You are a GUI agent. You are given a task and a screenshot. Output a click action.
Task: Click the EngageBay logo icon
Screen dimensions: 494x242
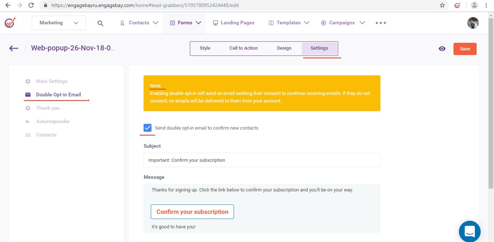point(10,23)
